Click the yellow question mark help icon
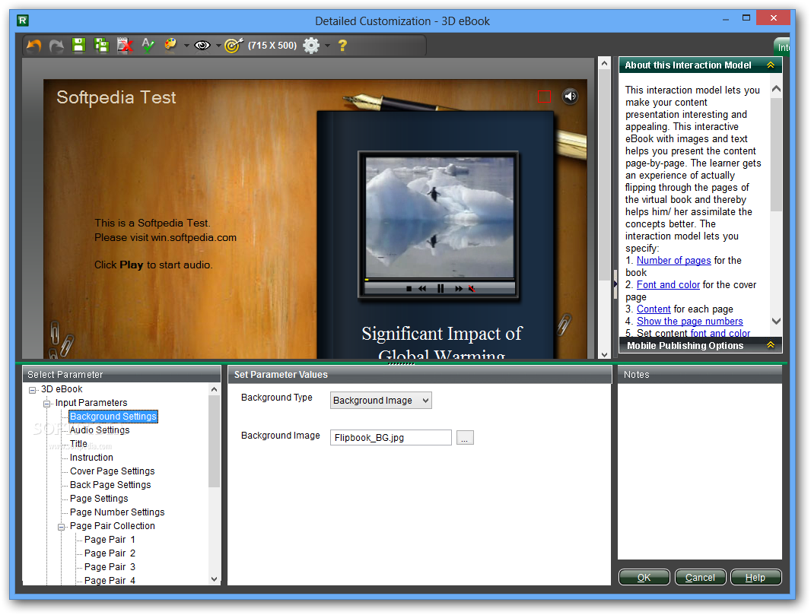 pos(342,46)
